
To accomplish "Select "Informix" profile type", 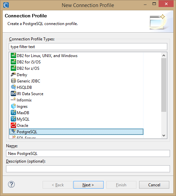I will pos(24,100).
